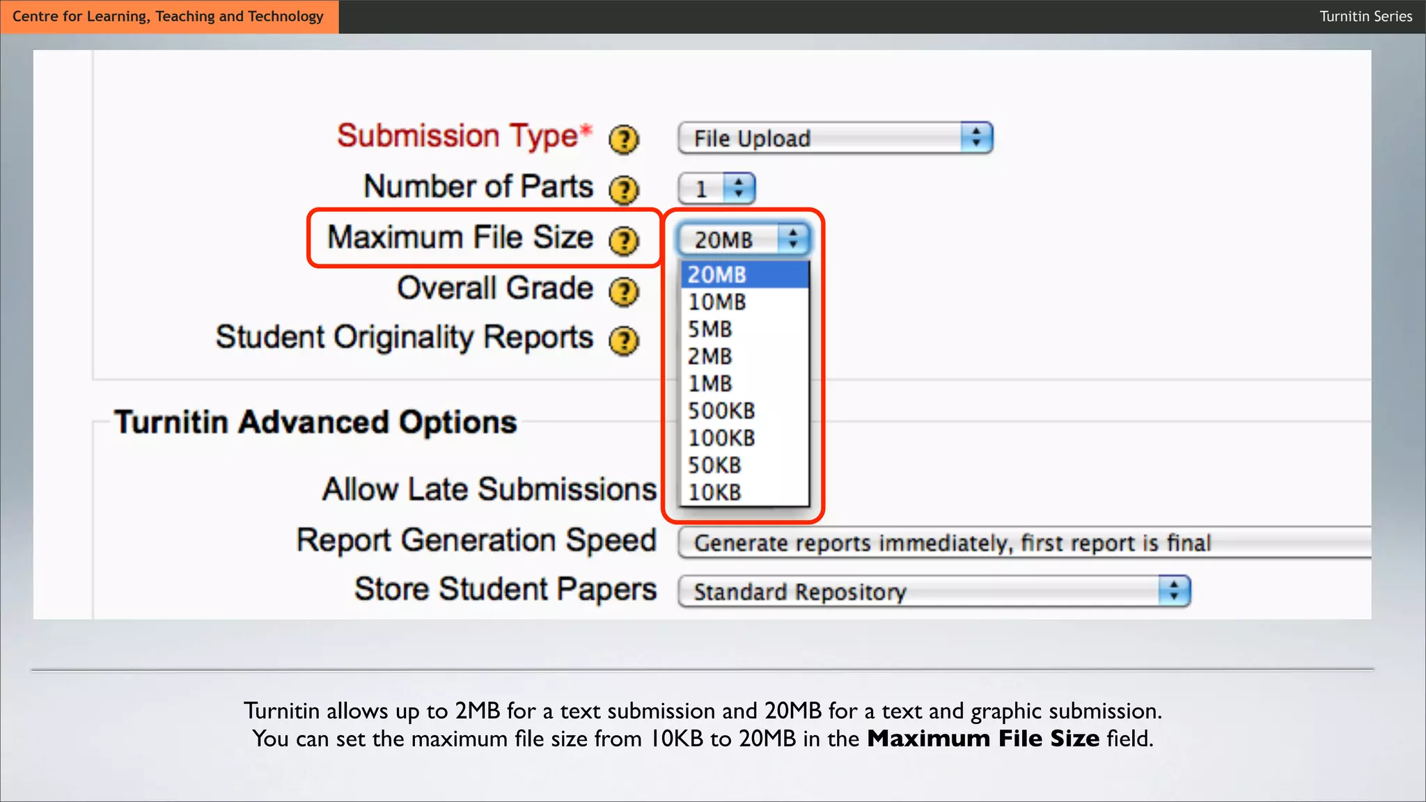
Task: Open Report Generation Speed dropdown
Action: tap(1024, 542)
